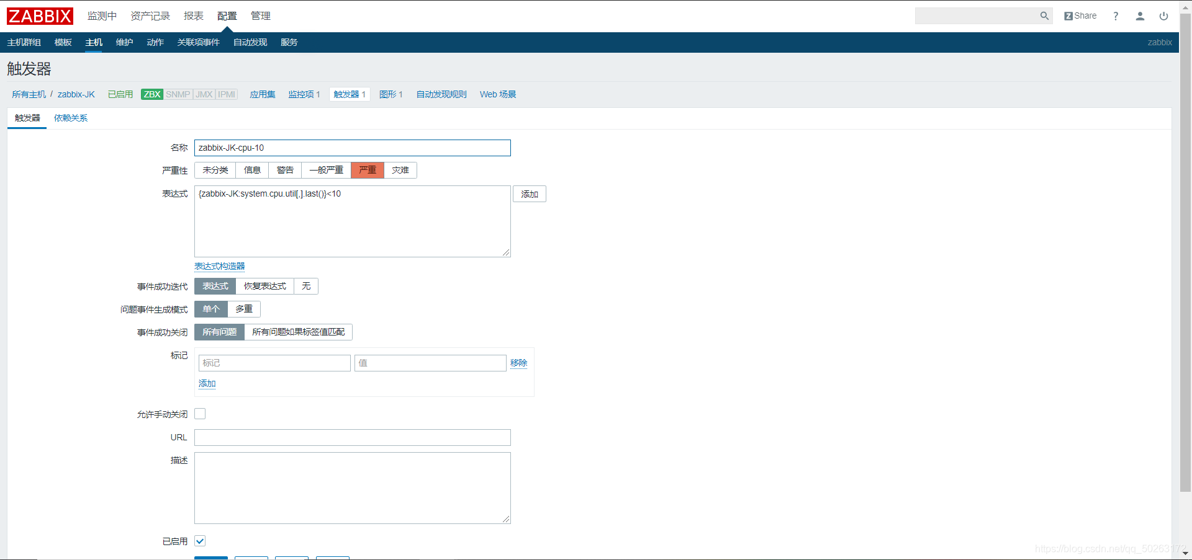Click the top search input box

pos(977,16)
